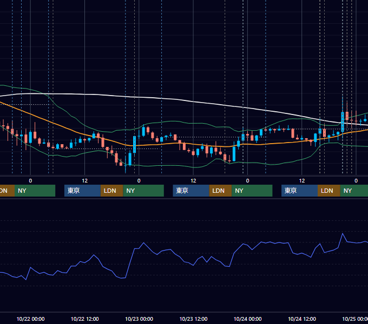Click the NY session block spanning 10/25 00:00
The width and height of the screenshot is (368, 324).
pyautogui.click(x=354, y=191)
